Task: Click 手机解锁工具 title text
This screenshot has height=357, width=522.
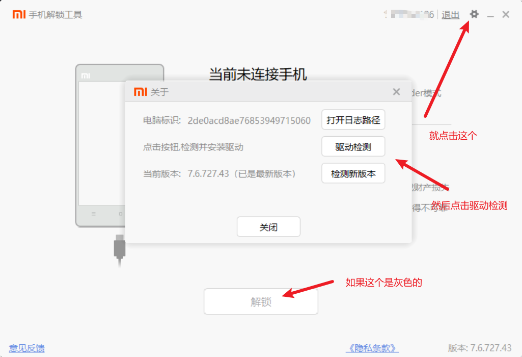Action: [x=56, y=15]
